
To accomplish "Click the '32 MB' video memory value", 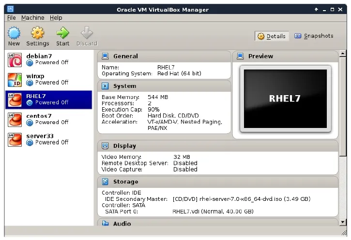I will coord(182,157).
